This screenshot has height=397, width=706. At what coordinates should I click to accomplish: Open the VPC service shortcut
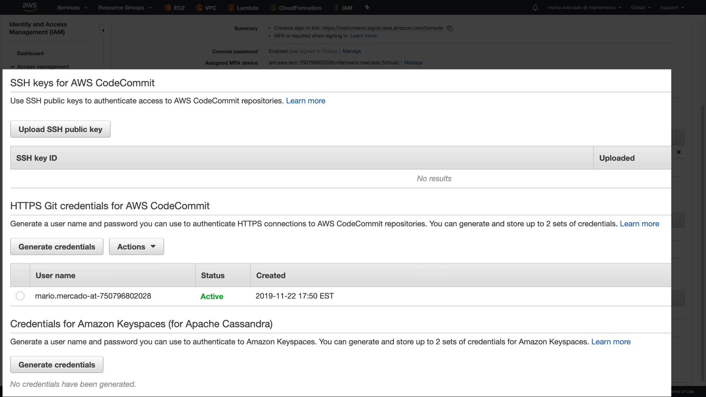click(x=206, y=8)
